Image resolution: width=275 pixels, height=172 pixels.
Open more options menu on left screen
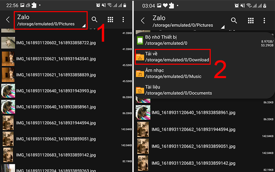pyautogui.click(x=123, y=20)
